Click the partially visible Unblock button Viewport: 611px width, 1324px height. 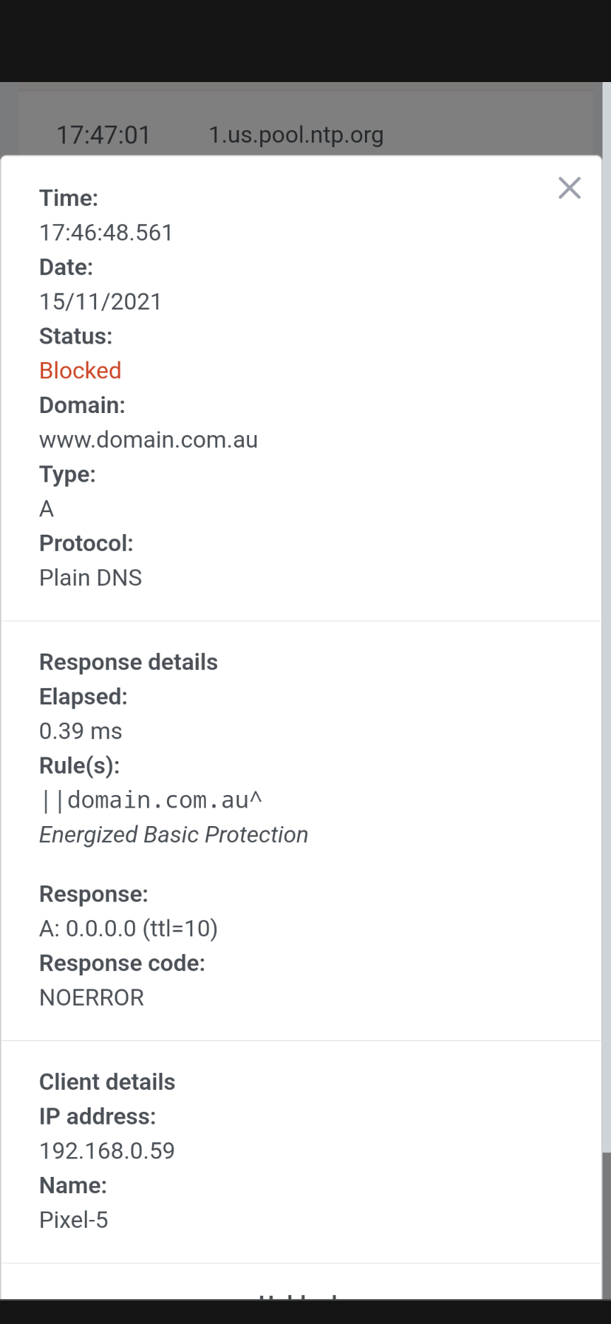[x=297, y=1296]
